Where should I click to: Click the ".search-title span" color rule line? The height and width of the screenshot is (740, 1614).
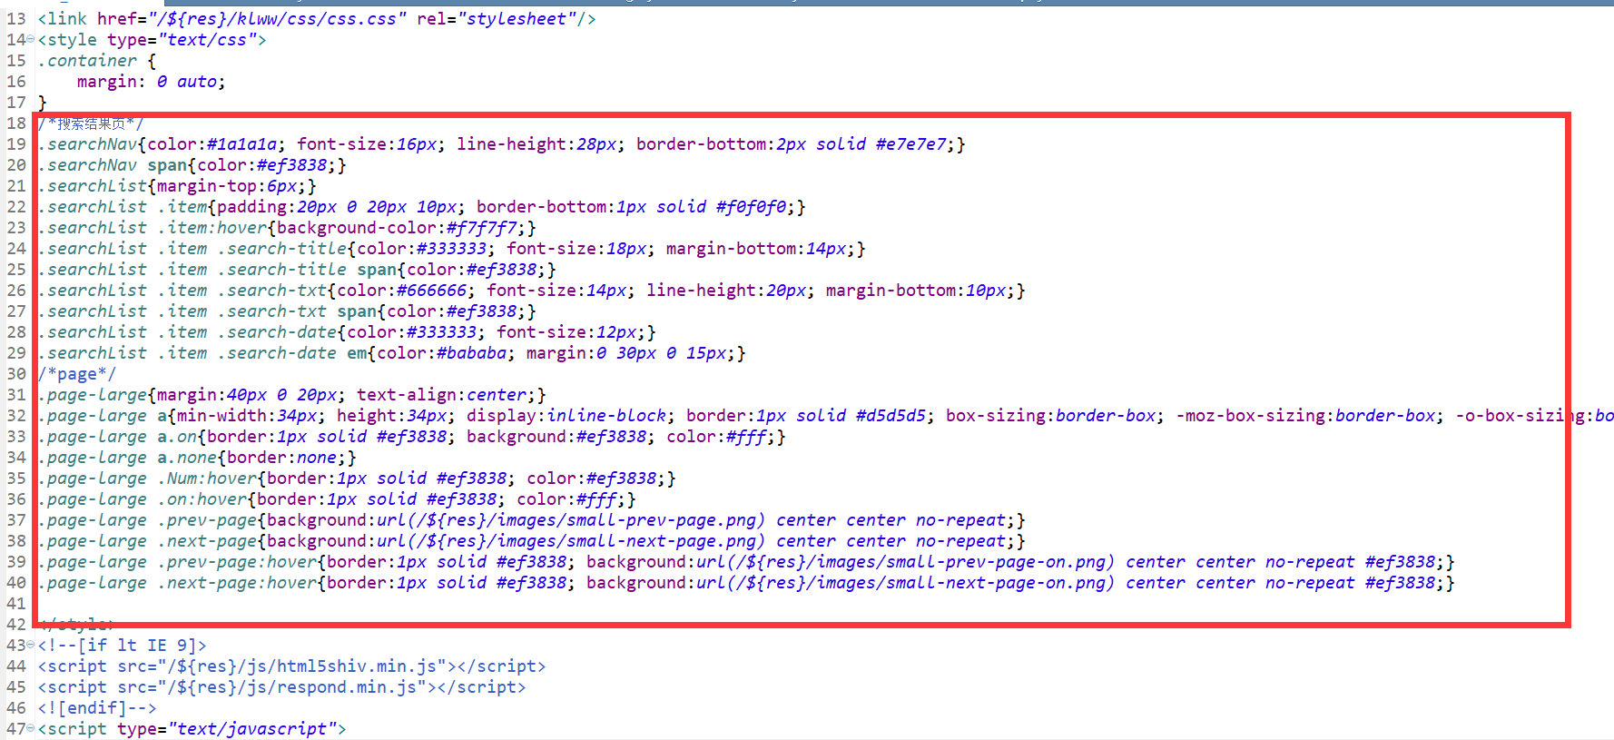point(297,270)
